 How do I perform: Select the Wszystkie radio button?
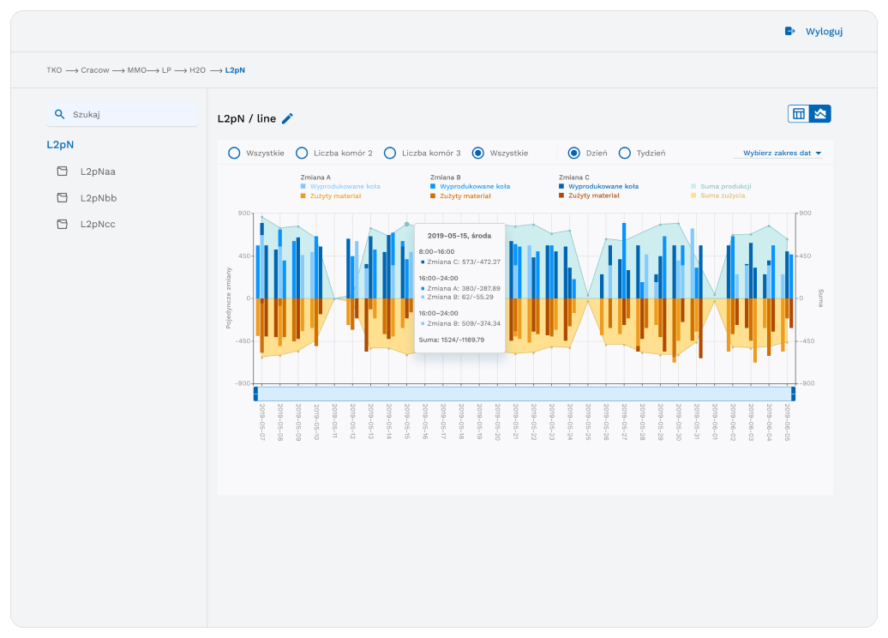coord(233,152)
